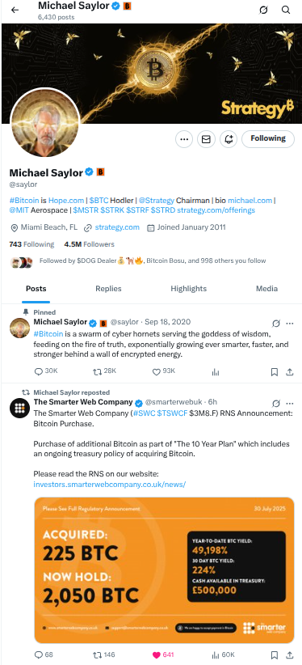Screen dimensions: 302x665
Task: Open more options on Smarter Web Company post
Action: click(290, 403)
